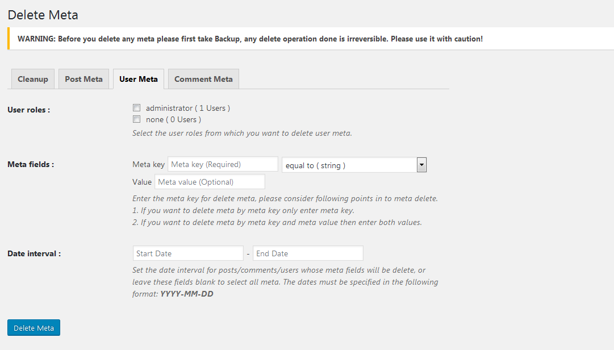Image resolution: width=614 pixels, height=350 pixels.
Task: Click the 'User roles :' row label
Action: (x=28, y=110)
